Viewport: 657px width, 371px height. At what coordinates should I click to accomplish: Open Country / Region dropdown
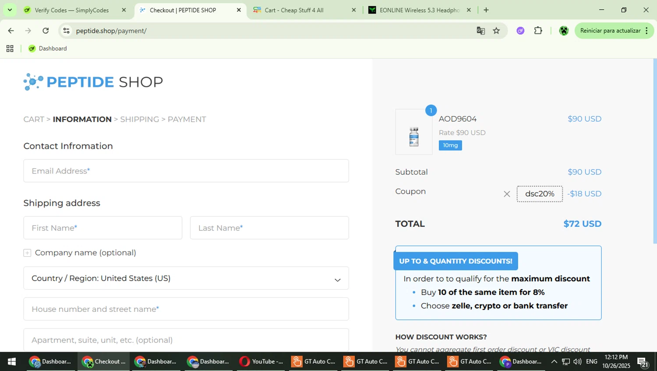pyautogui.click(x=186, y=278)
